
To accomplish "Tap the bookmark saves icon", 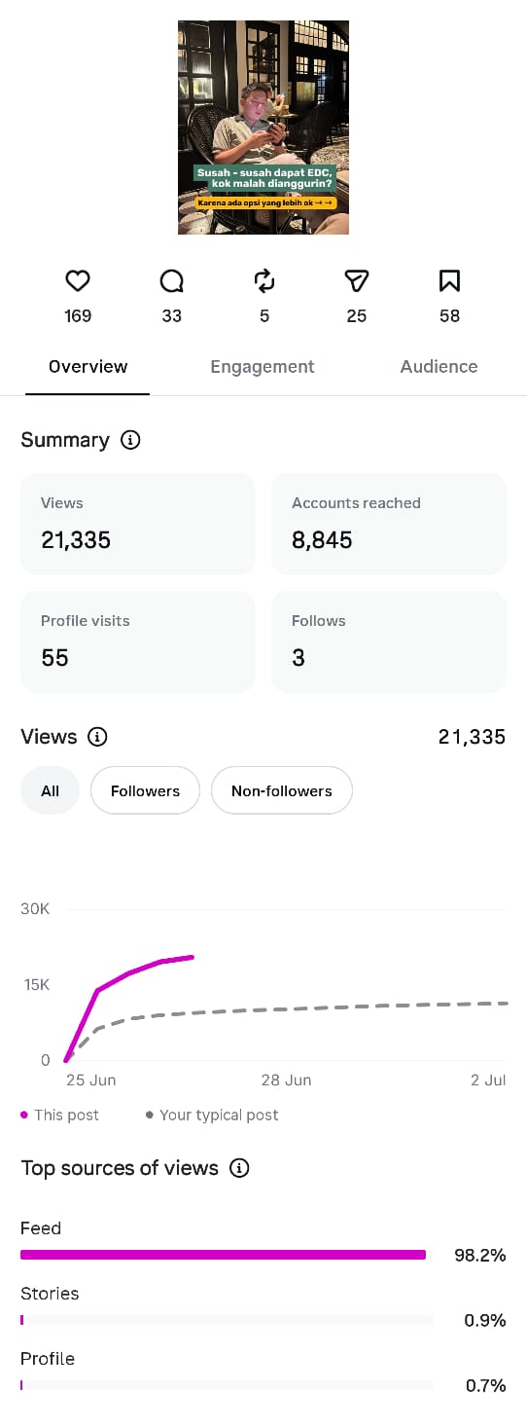I will [449, 281].
